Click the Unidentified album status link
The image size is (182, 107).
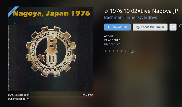(112, 44)
